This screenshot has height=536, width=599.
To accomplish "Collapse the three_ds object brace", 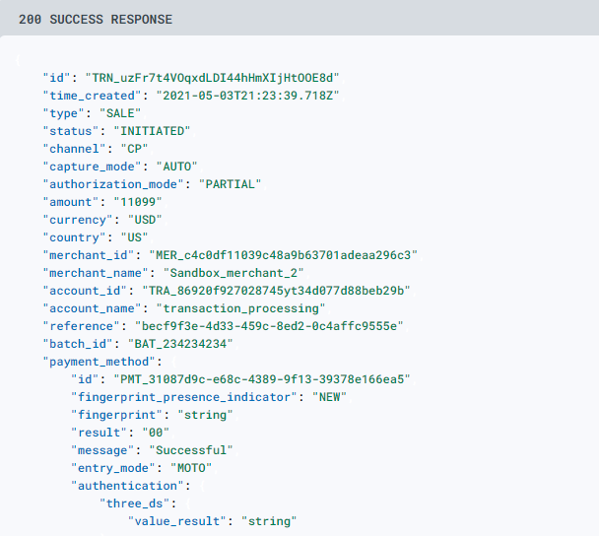I will (188, 503).
